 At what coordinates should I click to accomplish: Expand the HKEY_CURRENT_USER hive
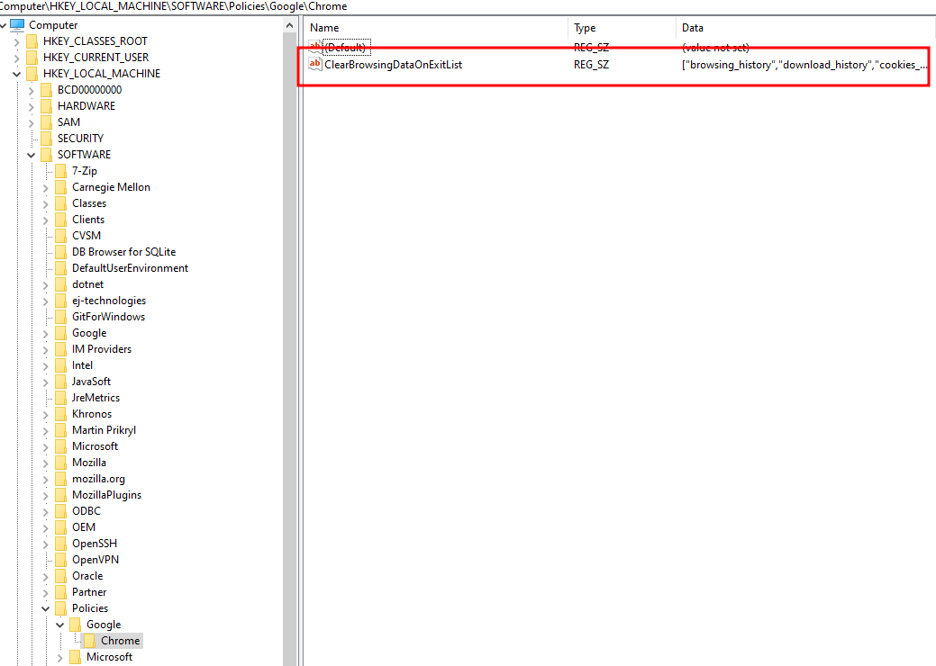click(17, 58)
